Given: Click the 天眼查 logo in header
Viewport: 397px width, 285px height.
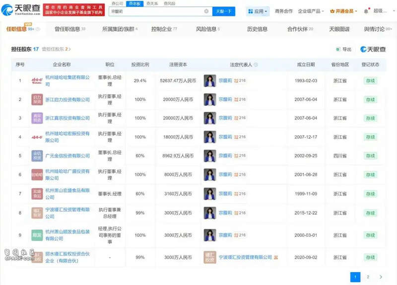Looking at the screenshot, I should coord(20,10).
